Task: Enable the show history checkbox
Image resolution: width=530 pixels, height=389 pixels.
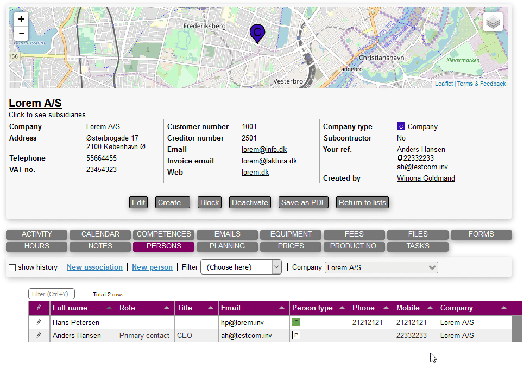Action: [12, 267]
